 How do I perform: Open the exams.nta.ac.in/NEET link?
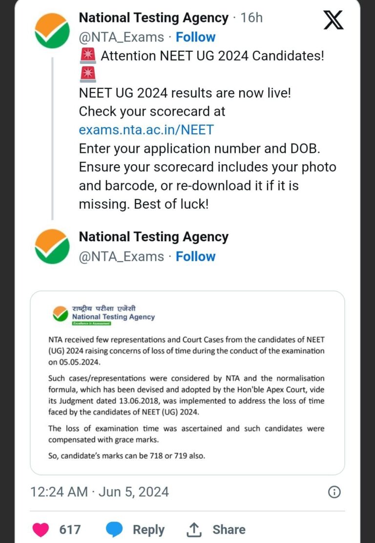146,130
